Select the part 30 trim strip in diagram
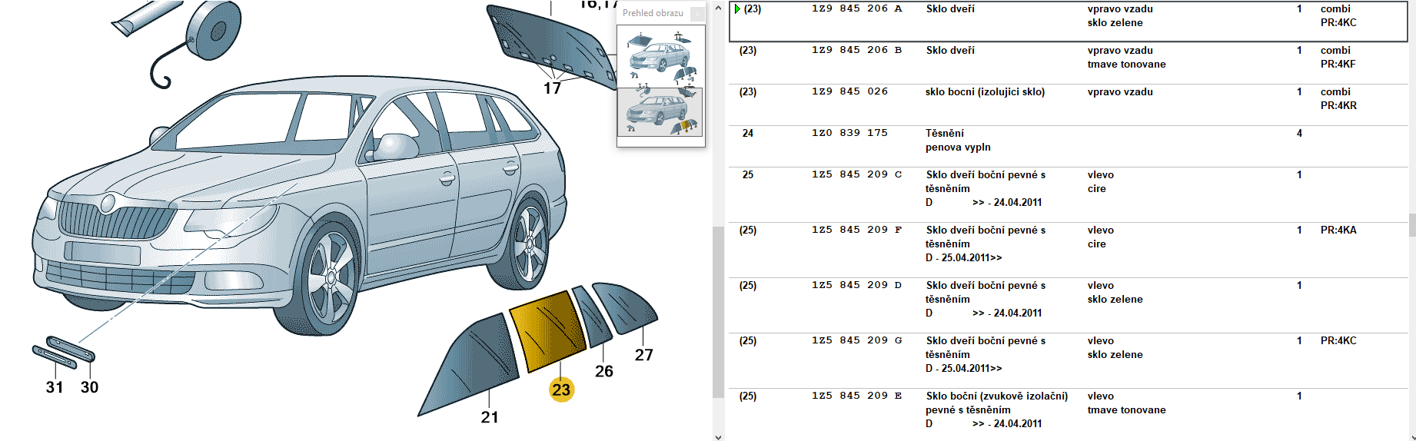 click(71, 348)
